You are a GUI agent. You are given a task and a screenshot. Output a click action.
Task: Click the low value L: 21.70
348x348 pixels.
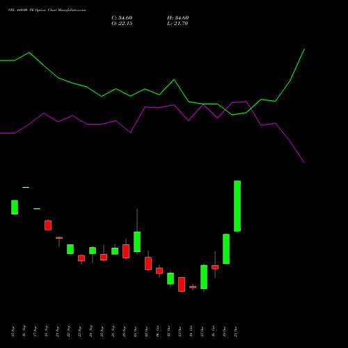[177, 24]
